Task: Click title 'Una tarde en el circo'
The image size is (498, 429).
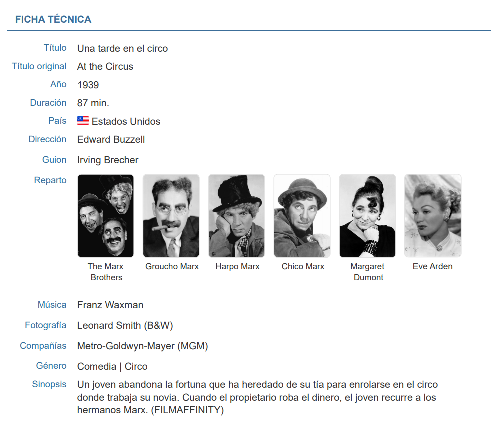Action: point(122,48)
